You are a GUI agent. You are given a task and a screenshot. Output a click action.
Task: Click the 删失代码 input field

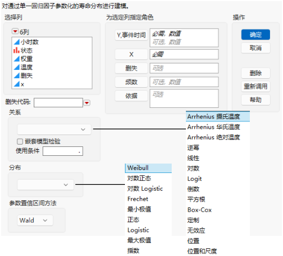[x=58, y=103]
